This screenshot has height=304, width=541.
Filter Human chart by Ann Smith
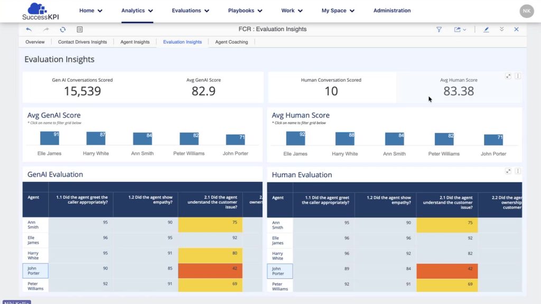coord(394,154)
